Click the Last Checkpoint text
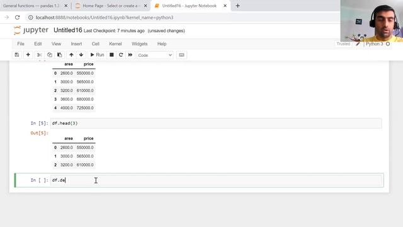The width and height of the screenshot is (403, 227). point(114,31)
